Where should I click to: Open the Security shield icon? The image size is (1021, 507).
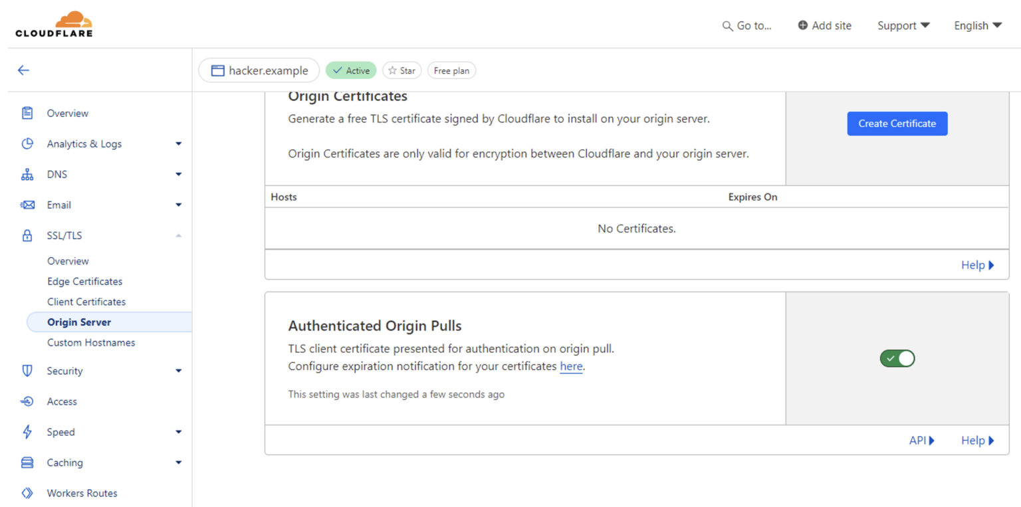click(x=27, y=371)
